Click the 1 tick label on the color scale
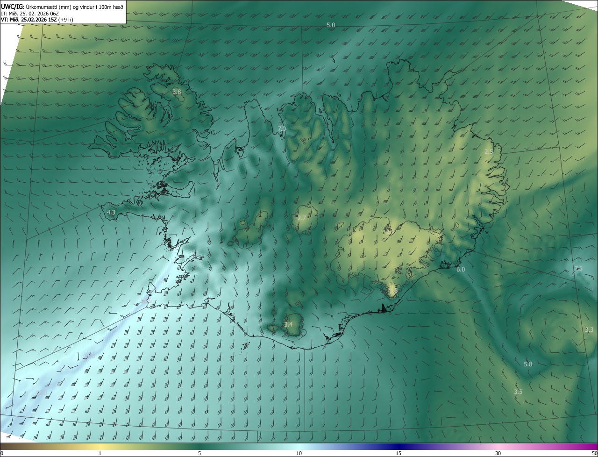This screenshot has height=457, width=598. [x=100, y=453]
